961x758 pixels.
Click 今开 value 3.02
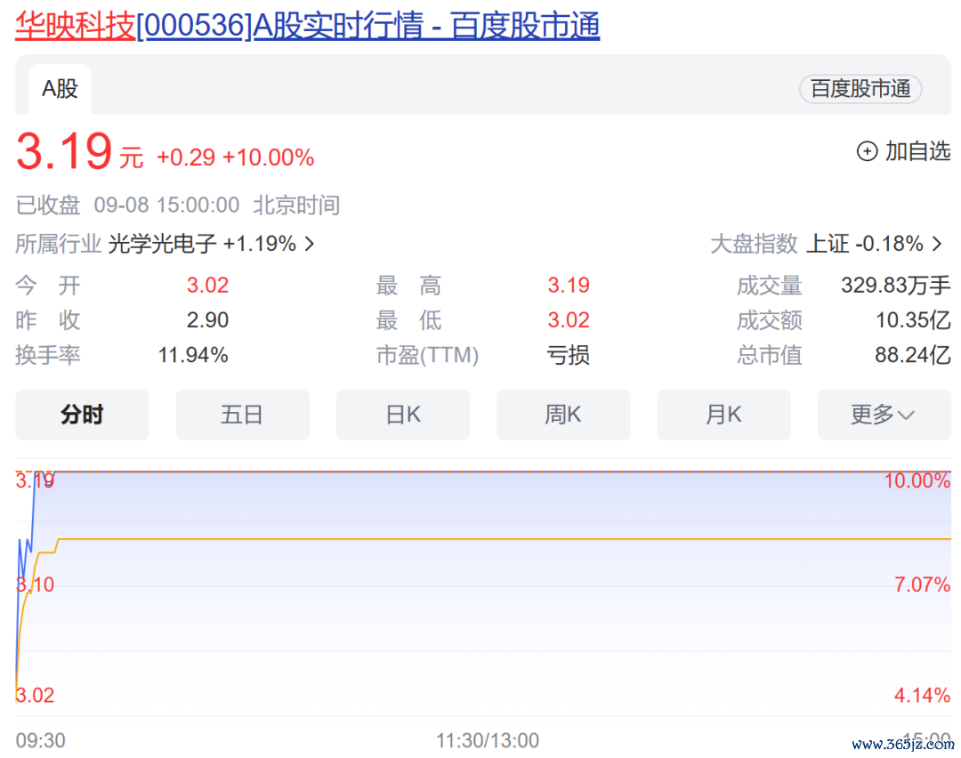click(x=207, y=286)
